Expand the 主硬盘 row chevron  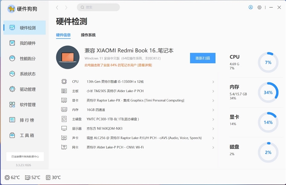213,119
